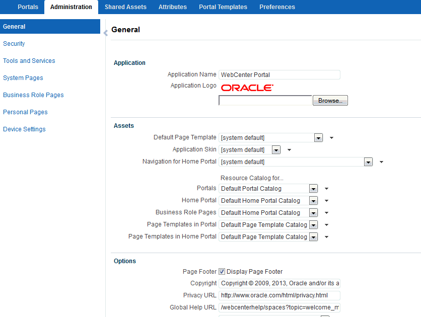Image resolution: width=421 pixels, height=317 pixels.
Task: Switch to the Portals tab
Action: pyautogui.click(x=28, y=7)
